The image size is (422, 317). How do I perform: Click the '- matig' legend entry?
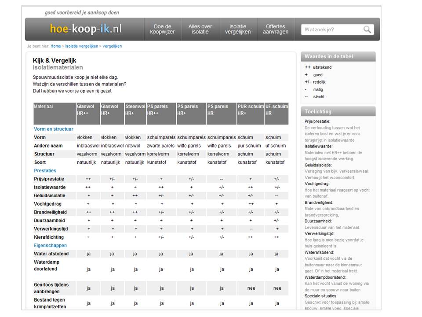[x=314, y=89]
